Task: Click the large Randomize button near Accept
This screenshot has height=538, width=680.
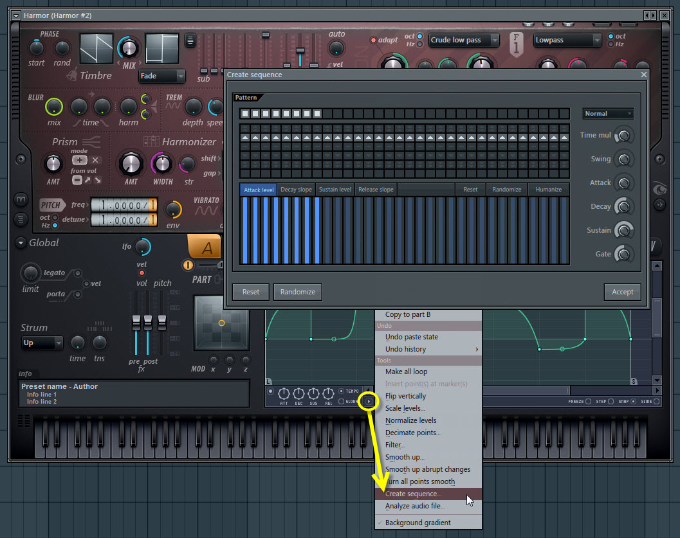Action: tap(297, 292)
